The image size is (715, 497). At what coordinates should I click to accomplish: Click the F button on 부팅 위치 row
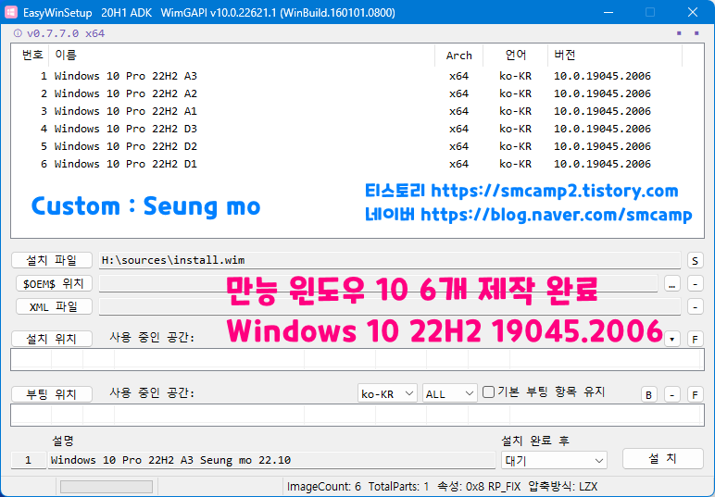tap(695, 394)
